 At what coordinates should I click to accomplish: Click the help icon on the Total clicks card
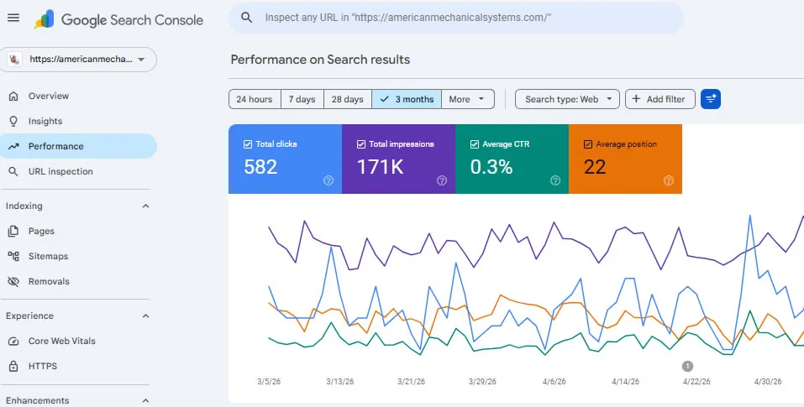[x=328, y=180]
